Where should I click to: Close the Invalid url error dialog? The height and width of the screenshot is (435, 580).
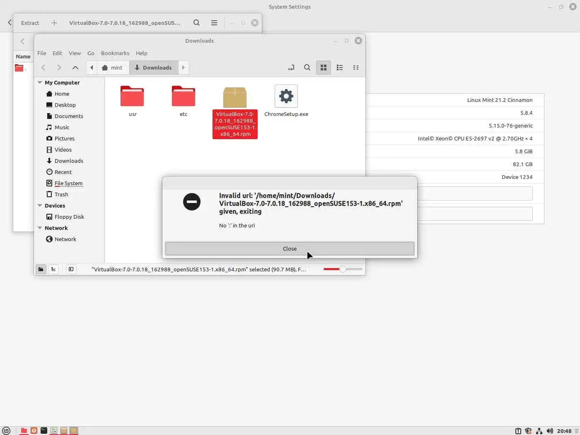290,249
